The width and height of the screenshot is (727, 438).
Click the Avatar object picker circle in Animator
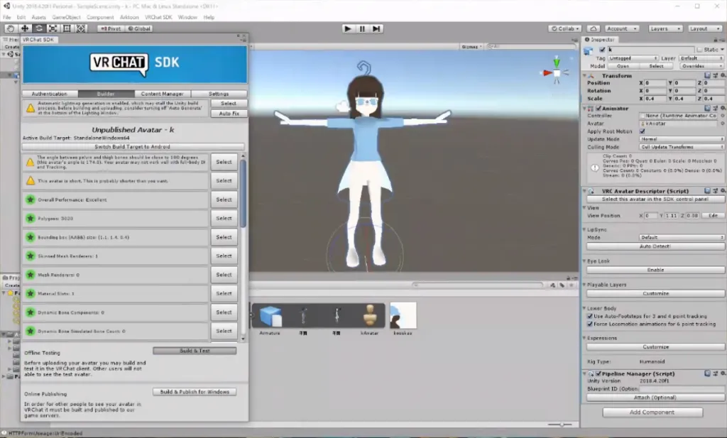[722, 124]
